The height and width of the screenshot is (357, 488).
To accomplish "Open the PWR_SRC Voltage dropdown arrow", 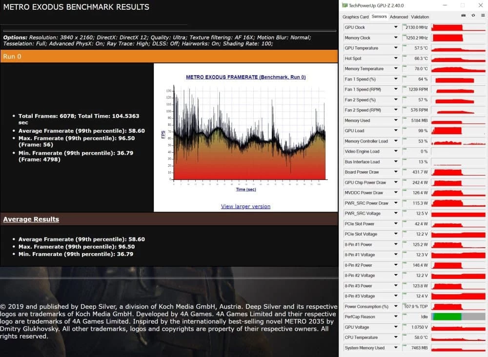I will click(396, 213).
